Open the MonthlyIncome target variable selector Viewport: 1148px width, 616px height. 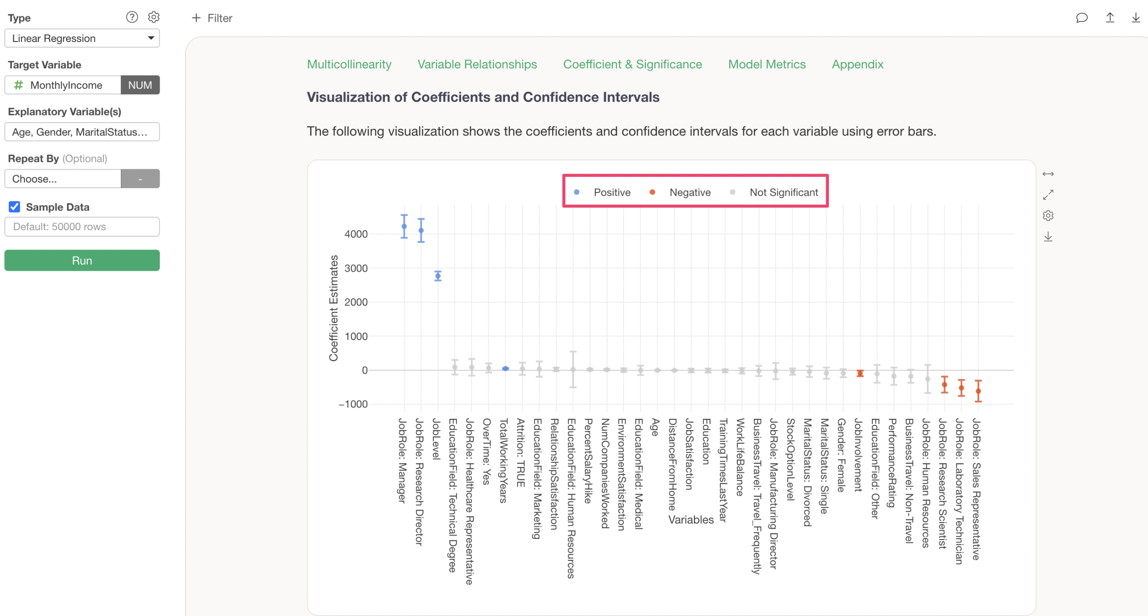(x=63, y=85)
